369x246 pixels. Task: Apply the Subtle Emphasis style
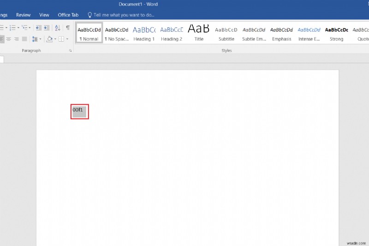[x=254, y=33]
